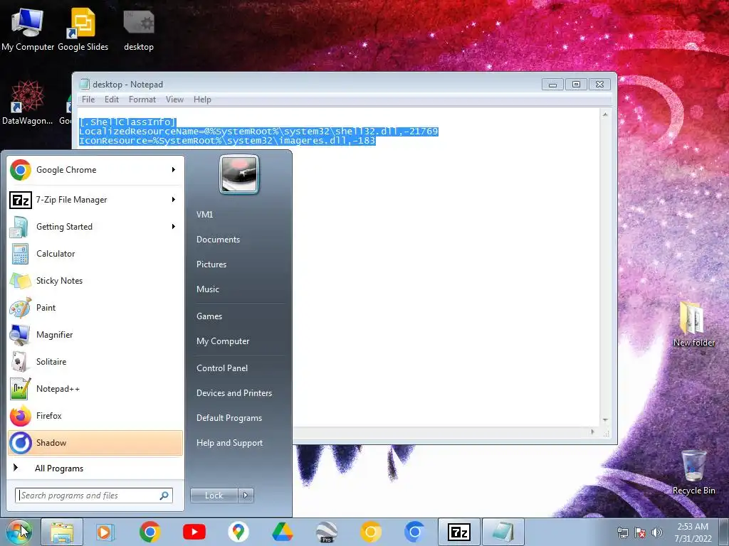Open Default Programs from Start menu
The width and height of the screenshot is (729, 546).
coord(229,418)
